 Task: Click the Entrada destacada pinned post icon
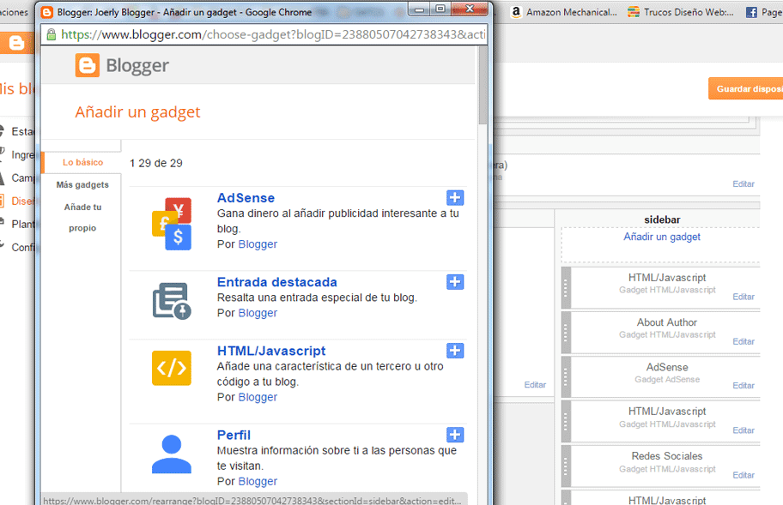tap(172, 301)
